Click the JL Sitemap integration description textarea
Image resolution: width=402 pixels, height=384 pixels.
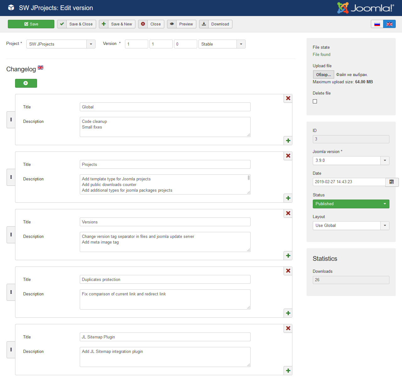pyautogui.click(x=165, y=357)
